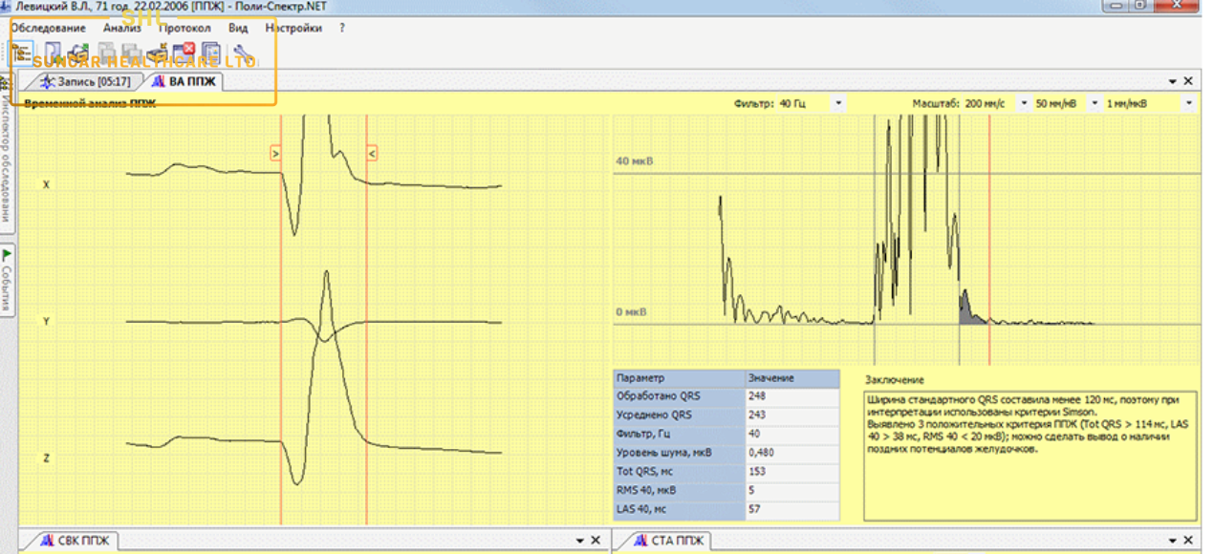Click the yellow archive folder toolbar icon
This screenshot has height=554, width=1214.
[158, 53]
